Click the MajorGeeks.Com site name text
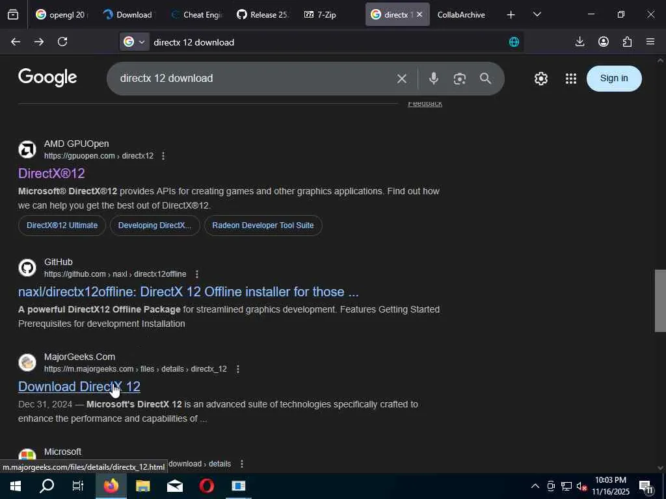 click(x=79, y=357)
